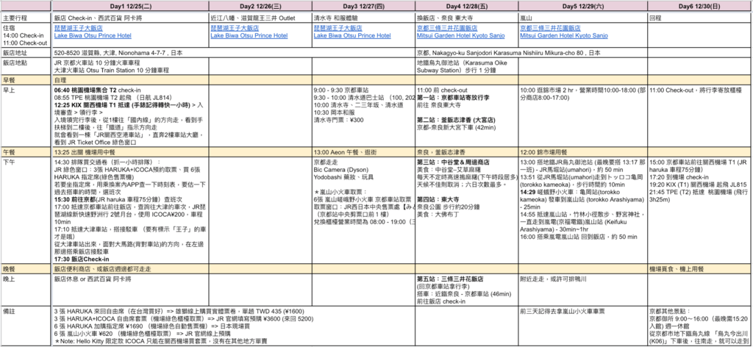
Task: Select cell 清水寺 和服體驗
Action: pos(363,18)
